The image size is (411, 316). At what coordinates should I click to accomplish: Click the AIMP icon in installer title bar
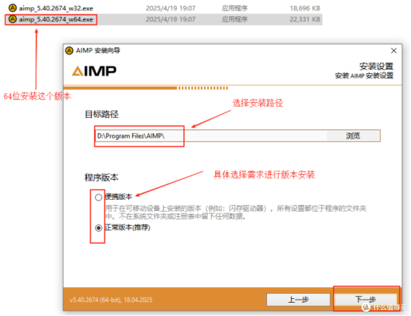click(69, 51)
